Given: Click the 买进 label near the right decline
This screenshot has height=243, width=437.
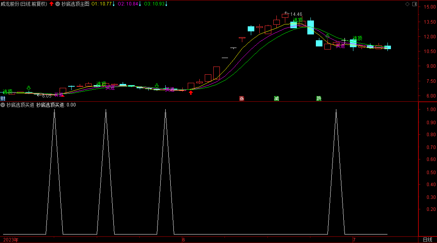Looking at the screenshot, I should coord(340,46).
